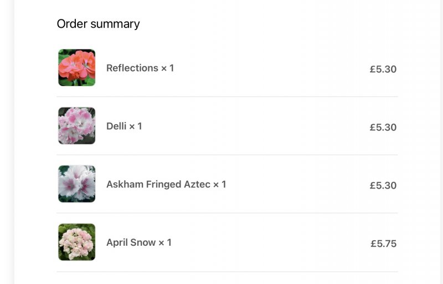Select the Askham Fringed Aztec thumbnail
The height and width of the screenshot is (284, 443).
click(x=77, y=184)
